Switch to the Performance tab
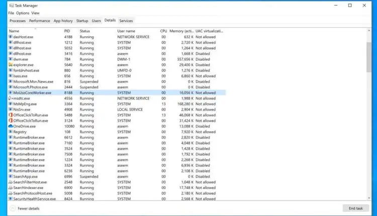Screen dimensions: 377x216 (x=40, y=21)
